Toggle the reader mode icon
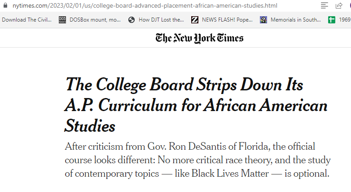The height and width of the screenshot is (192, 351). pyautogui.click(x=325, y=6)
